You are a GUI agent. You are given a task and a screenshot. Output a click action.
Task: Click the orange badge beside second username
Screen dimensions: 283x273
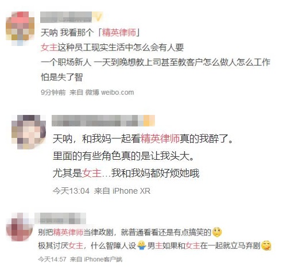coord(149,121)
